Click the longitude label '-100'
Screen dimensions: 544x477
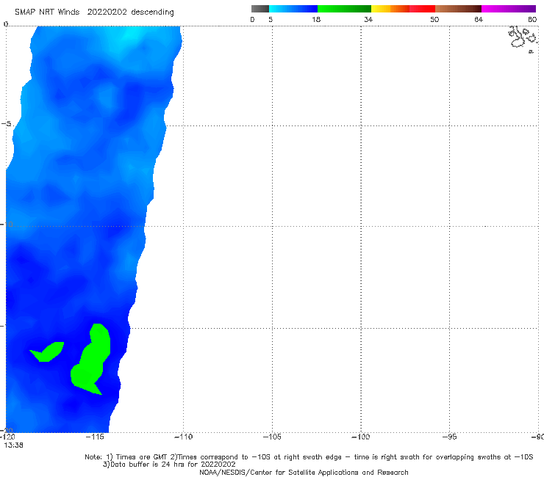360,437
